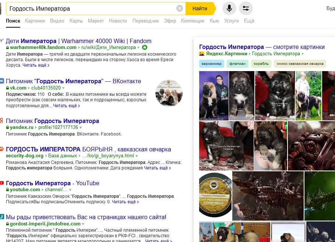Read more of the YouTube snippet

click(x=126, y=202)
